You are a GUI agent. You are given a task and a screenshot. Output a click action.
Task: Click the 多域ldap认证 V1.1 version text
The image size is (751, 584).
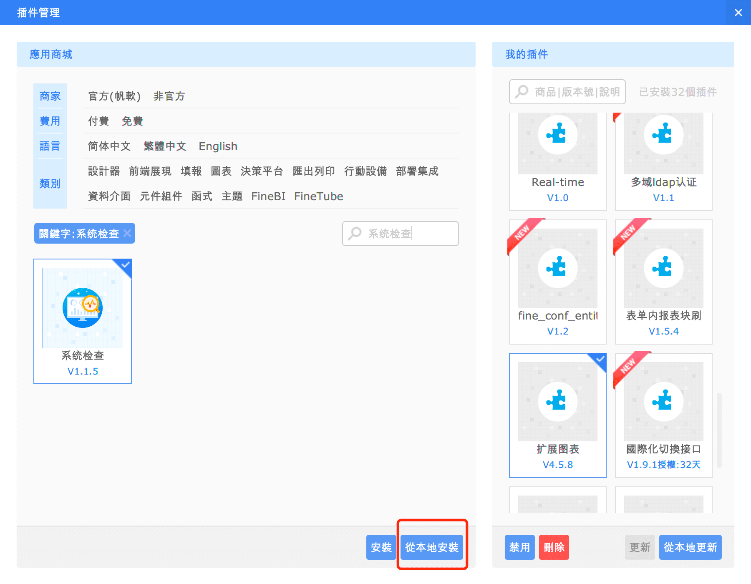[664, 198]
